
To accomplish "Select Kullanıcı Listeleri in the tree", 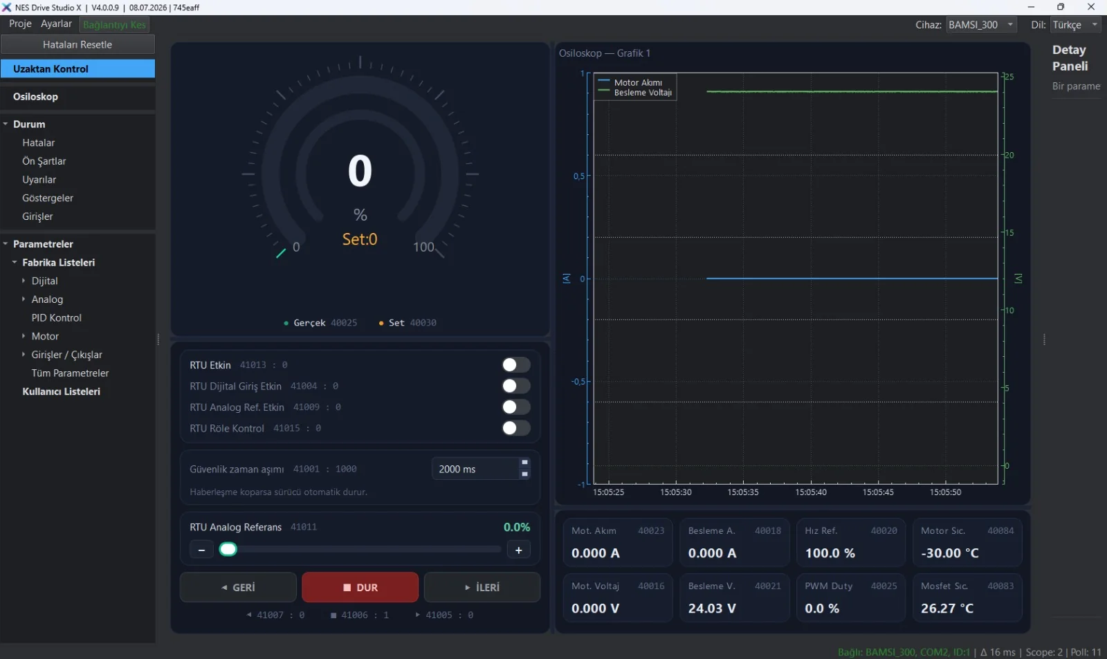I will click(61, 391).
